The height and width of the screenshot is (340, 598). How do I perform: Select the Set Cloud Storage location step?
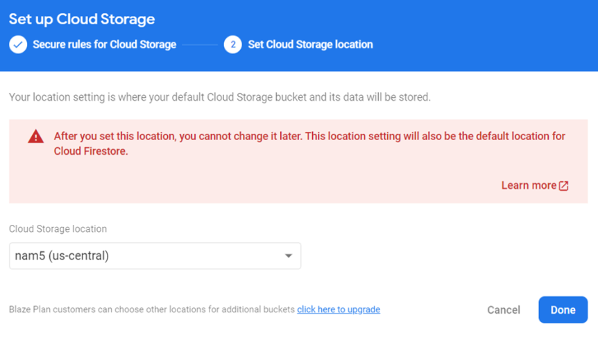pyautogui.click(x=310, y=44)
